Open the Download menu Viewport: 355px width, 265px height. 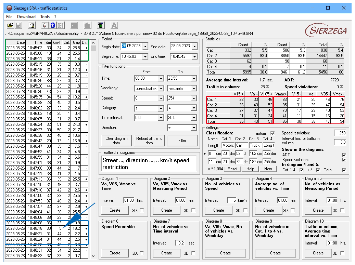point(26,16)
